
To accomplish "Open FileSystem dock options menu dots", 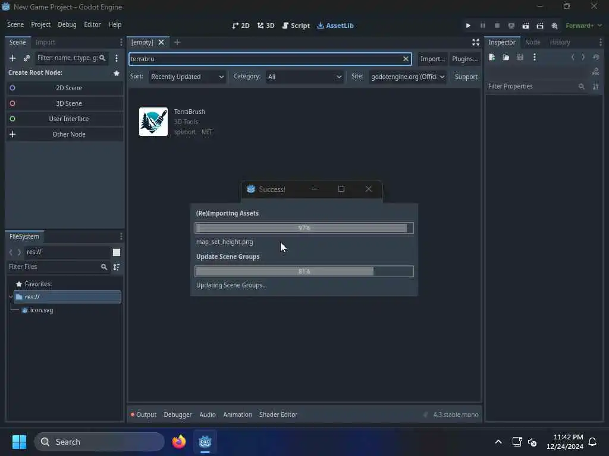I will coord(121,236).
